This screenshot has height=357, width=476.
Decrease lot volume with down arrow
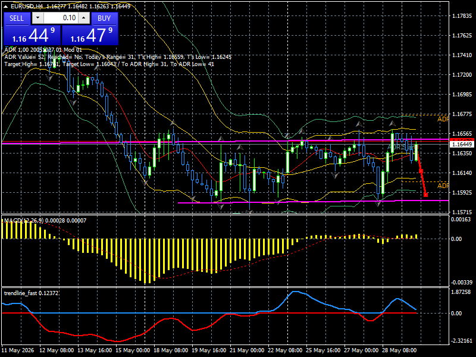37,18
